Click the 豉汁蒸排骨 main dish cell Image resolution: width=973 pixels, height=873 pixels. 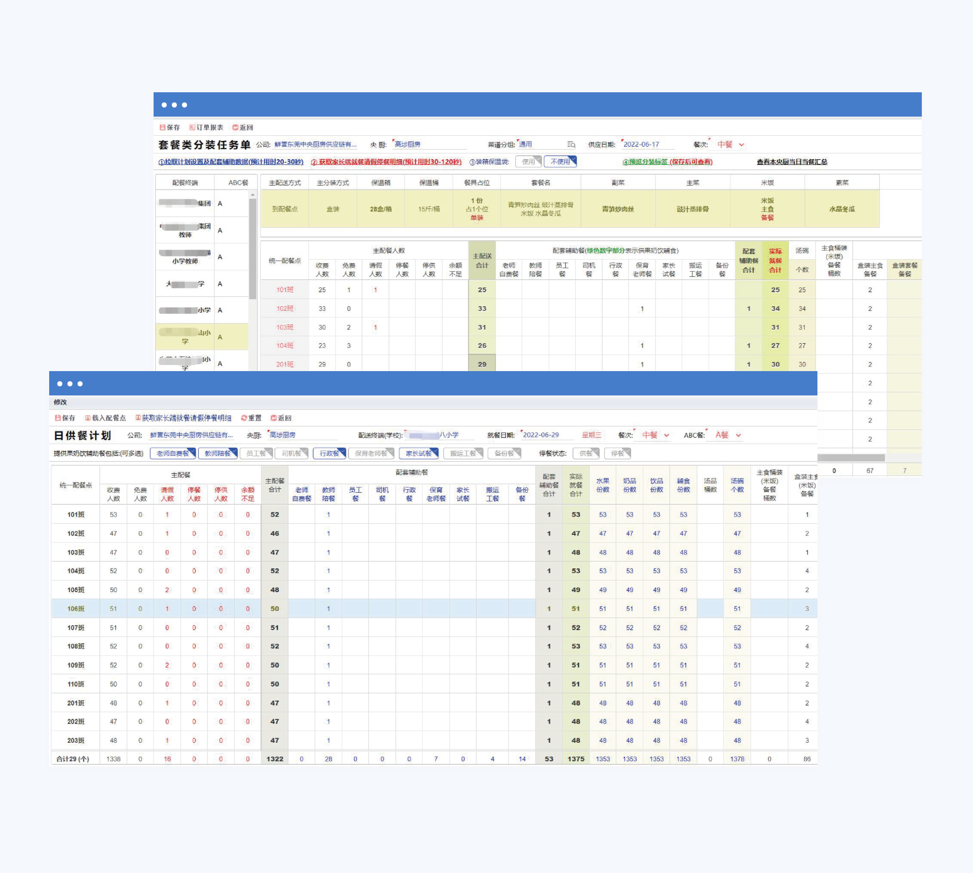[x=693, y=209]
